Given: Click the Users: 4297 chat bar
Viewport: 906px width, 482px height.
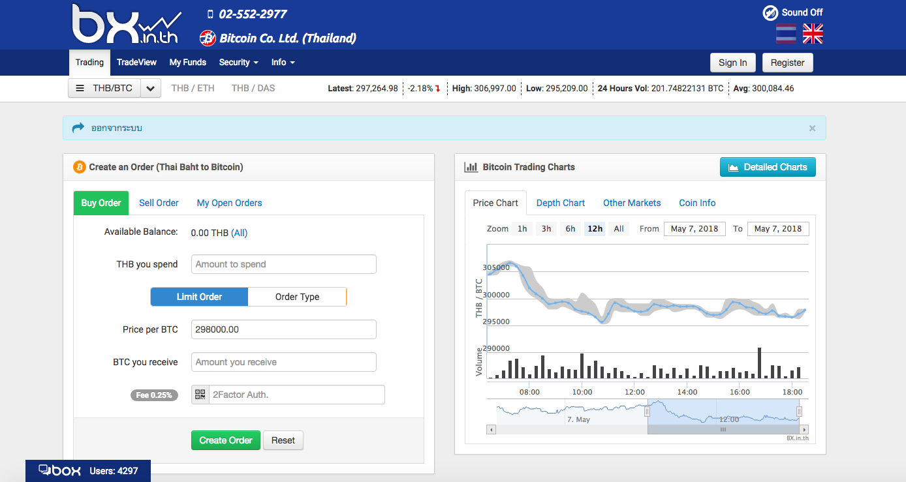Looking at the screenshot, I should point(88,471).
